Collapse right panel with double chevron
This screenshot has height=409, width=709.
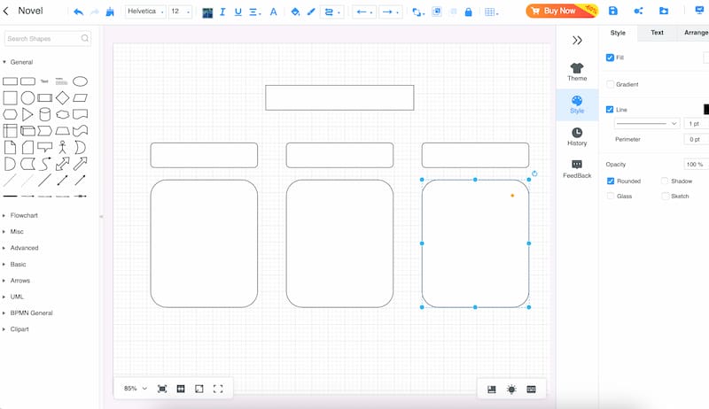pyautogui.click(x=577, y=40)
